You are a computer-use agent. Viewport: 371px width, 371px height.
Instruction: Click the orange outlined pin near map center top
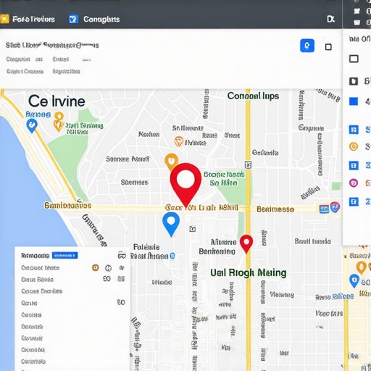pos(179,141)
